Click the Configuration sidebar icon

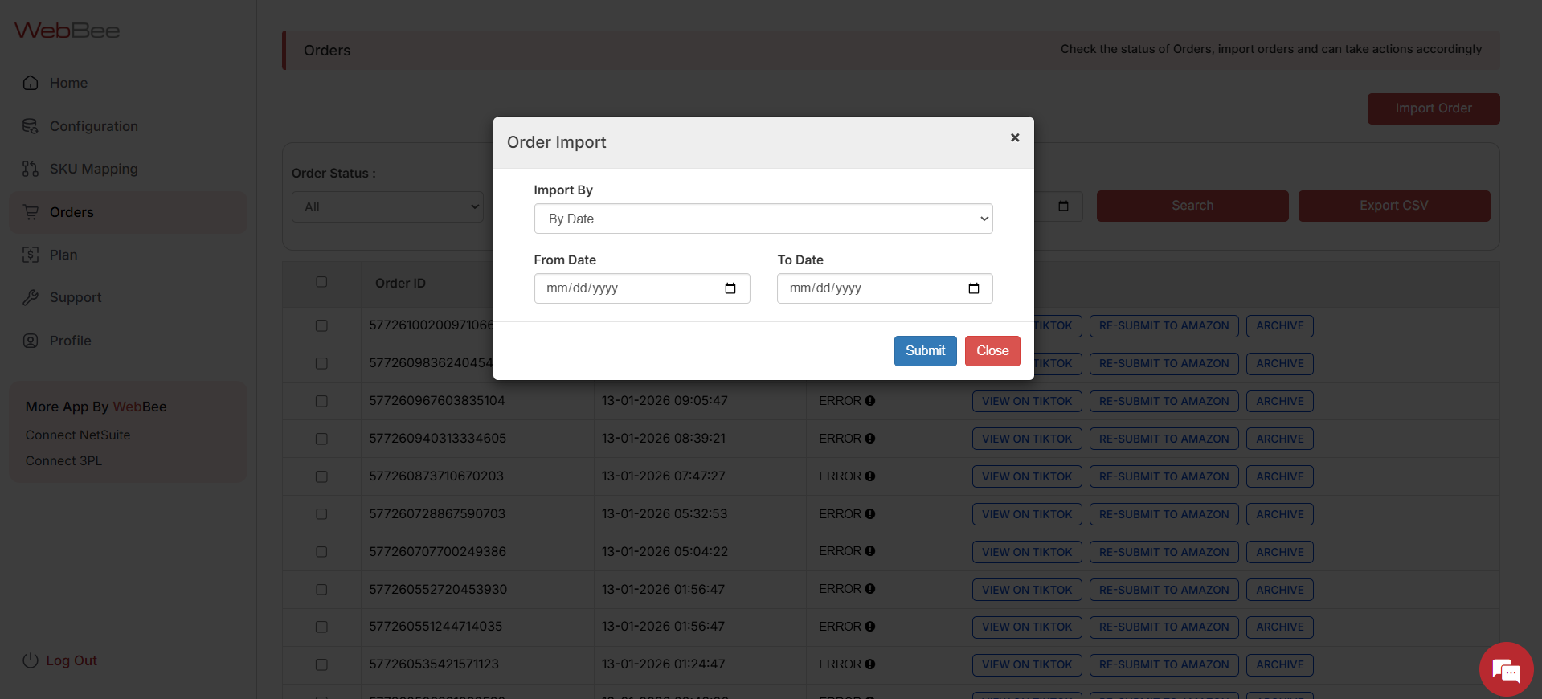click(x=31, y=126)
